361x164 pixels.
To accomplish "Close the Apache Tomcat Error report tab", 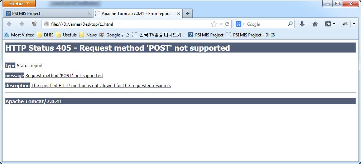I will 178,14.
